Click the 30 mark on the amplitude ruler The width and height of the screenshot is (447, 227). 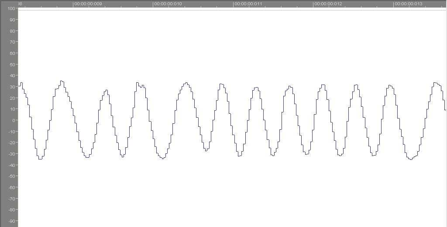pos(13,87)
